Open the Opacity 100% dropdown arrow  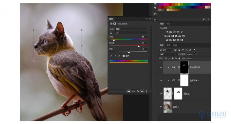tap(194, 54)
